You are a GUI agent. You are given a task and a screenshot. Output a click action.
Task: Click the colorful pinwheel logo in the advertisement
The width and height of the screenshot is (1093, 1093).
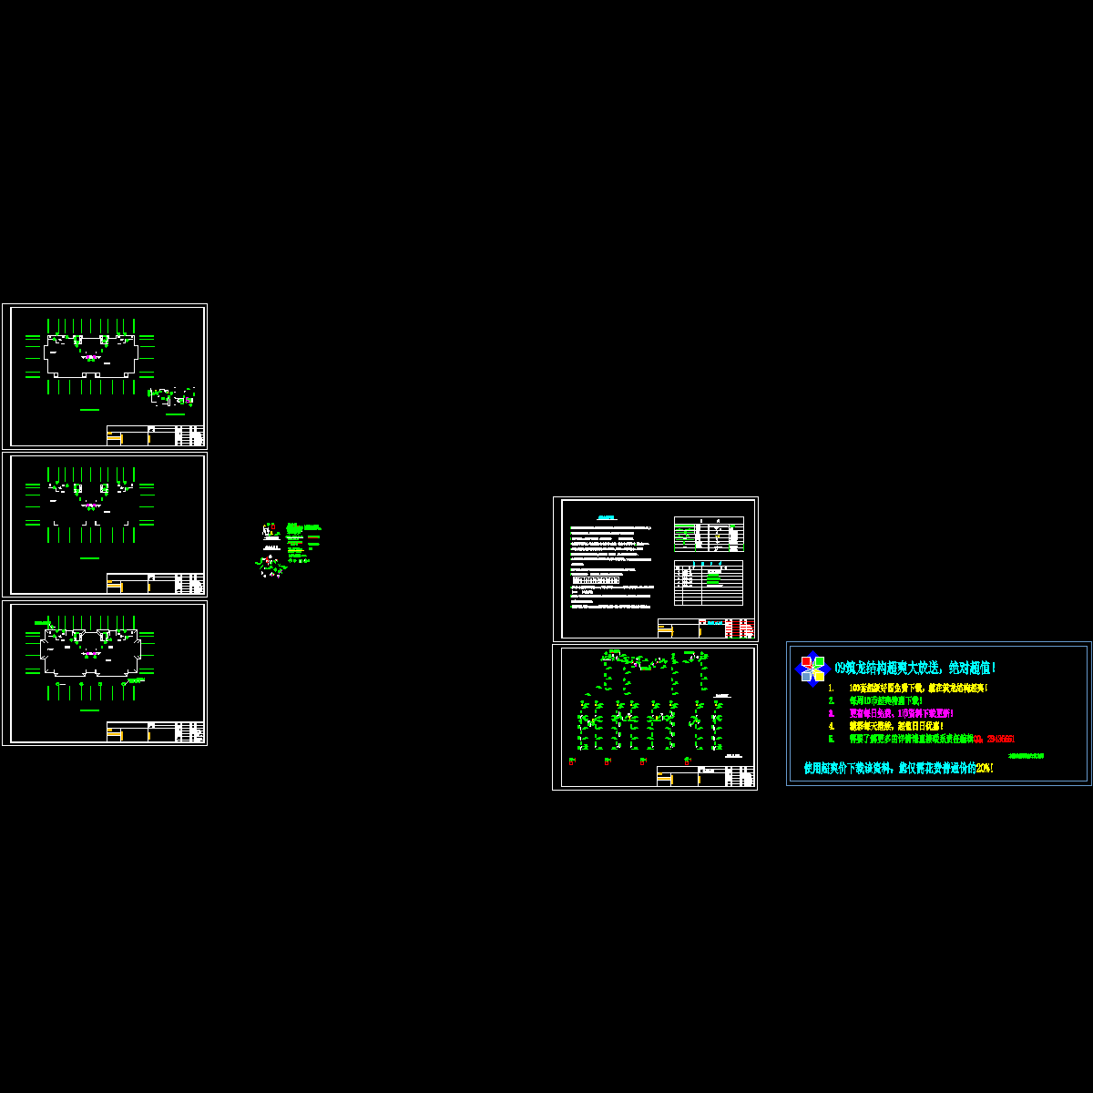coord(810,669)
